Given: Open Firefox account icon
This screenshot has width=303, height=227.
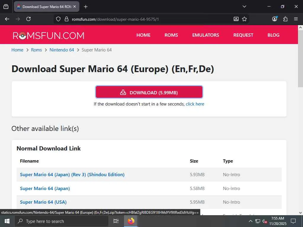Looking at the screenshot, I should click(x=275, y=19).
